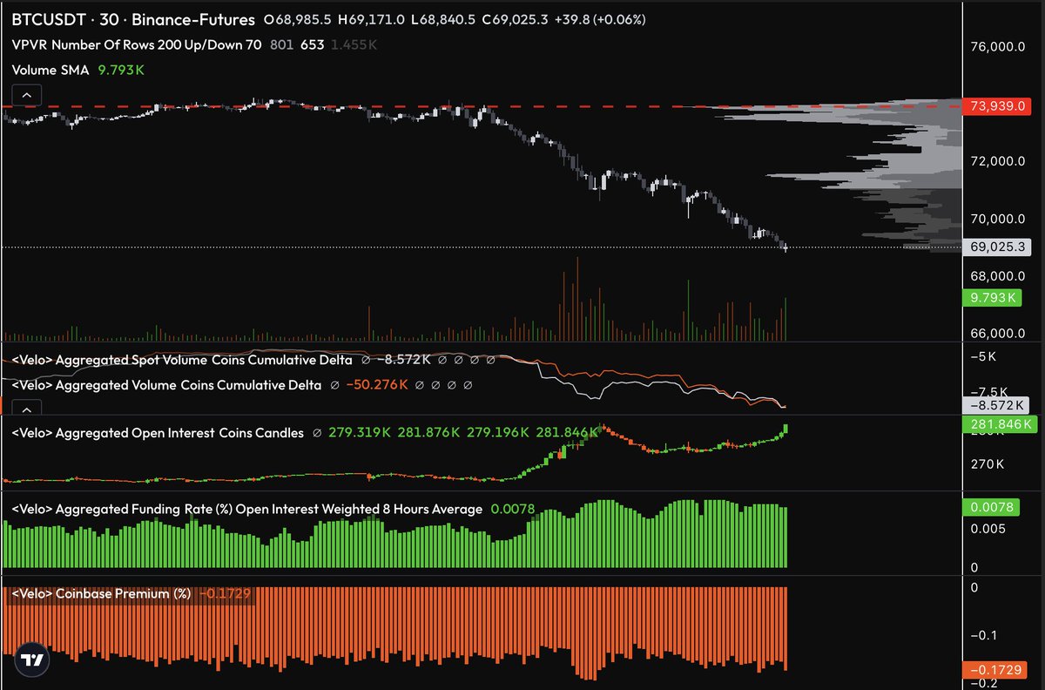
Task: Open the BTCUSDT symbol title
Action: pyautogui.click(x=48, y=19)
